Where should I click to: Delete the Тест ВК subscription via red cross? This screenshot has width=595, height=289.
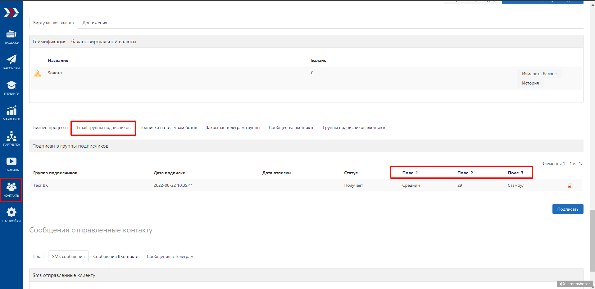tap(569, 187)
